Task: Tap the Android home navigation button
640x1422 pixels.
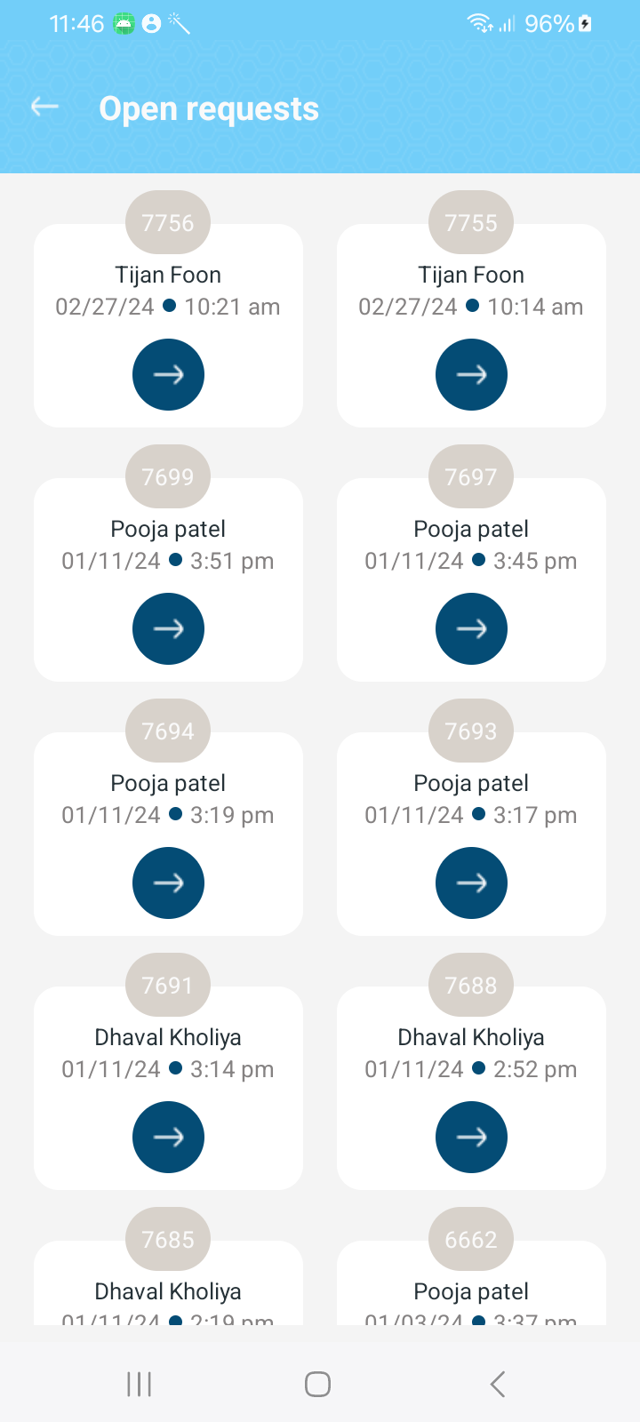Action: point(317,1384)
